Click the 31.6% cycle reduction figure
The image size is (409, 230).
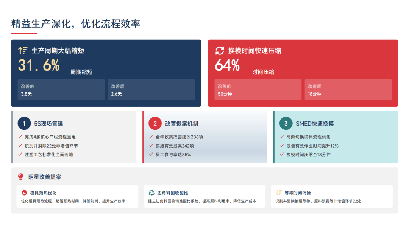(39, 66)
